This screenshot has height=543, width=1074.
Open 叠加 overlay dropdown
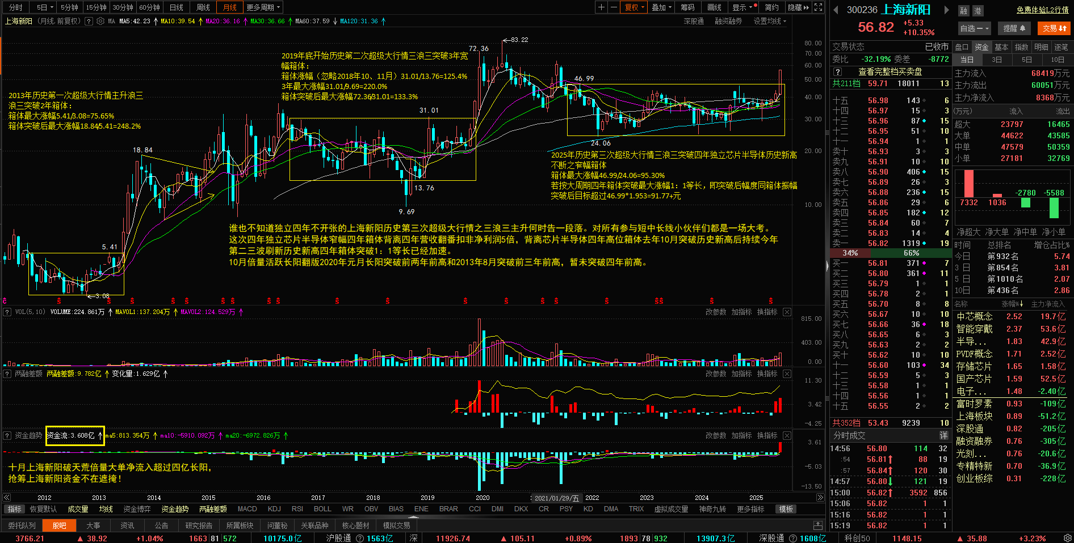661,7
